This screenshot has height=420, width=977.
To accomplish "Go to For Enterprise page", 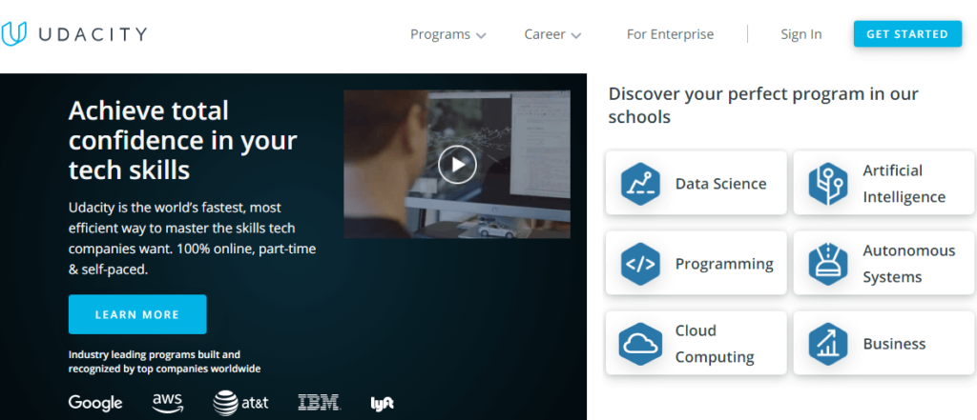I will tap(670, 35).
